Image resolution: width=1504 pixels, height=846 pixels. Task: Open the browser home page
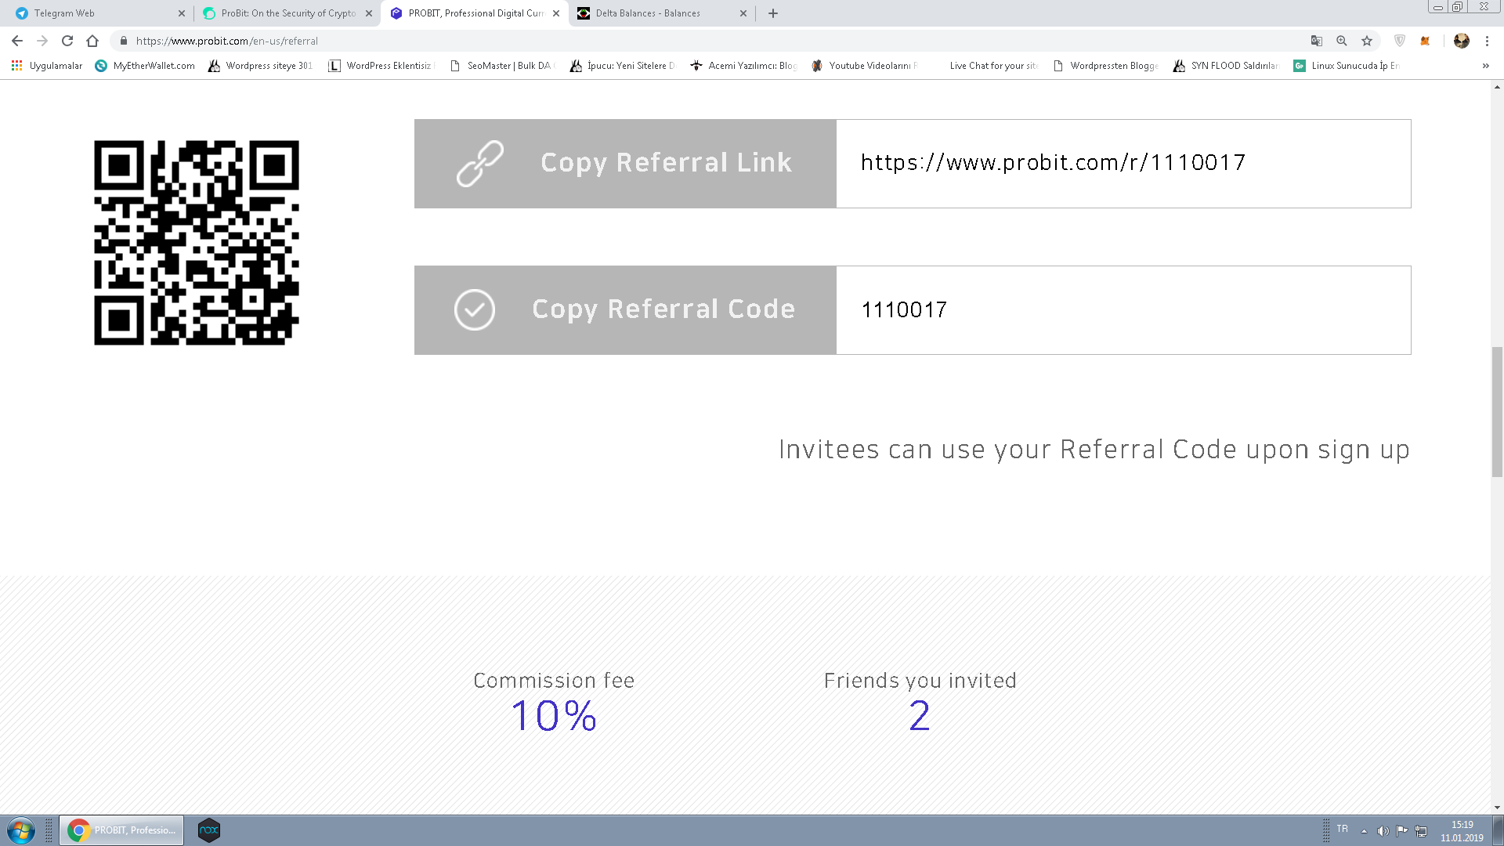tap(92, 41)
